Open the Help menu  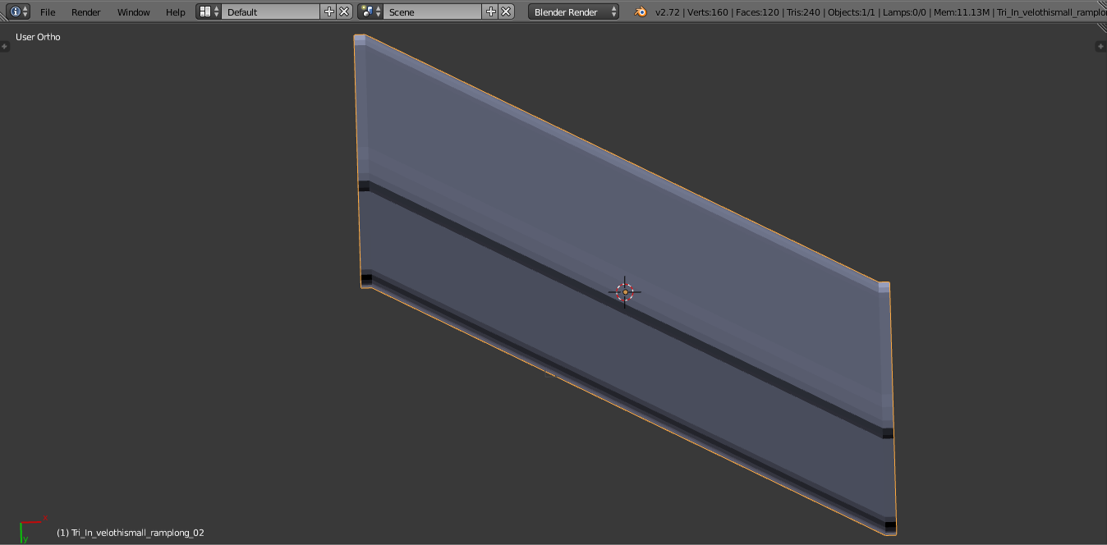click(x=176, y=12)
